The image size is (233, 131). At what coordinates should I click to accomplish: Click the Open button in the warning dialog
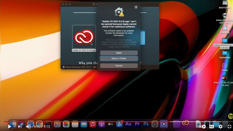click(x=119, y=53)
